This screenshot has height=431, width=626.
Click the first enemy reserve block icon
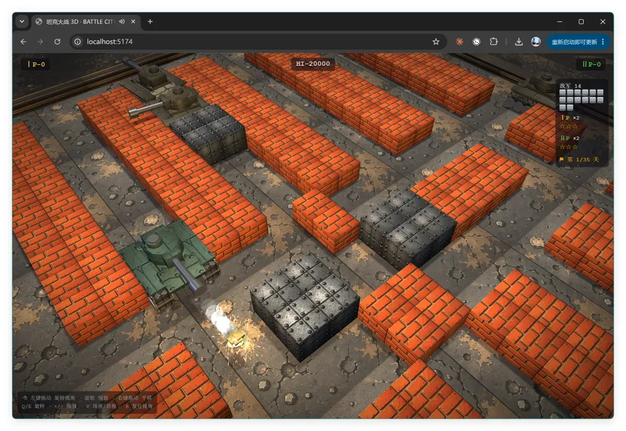pos(562,93)
